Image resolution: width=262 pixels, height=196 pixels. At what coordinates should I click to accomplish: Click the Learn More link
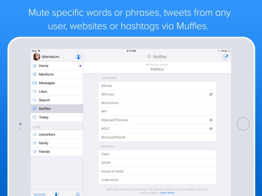pyautogui.click(x=167, y=193)
